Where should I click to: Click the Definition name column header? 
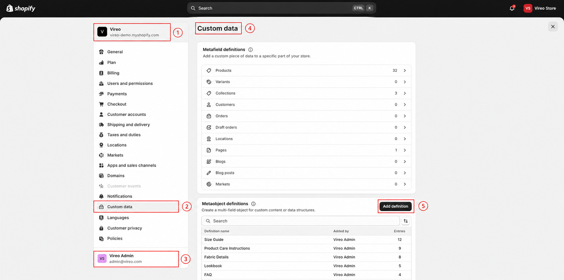[x=217, y=231]
